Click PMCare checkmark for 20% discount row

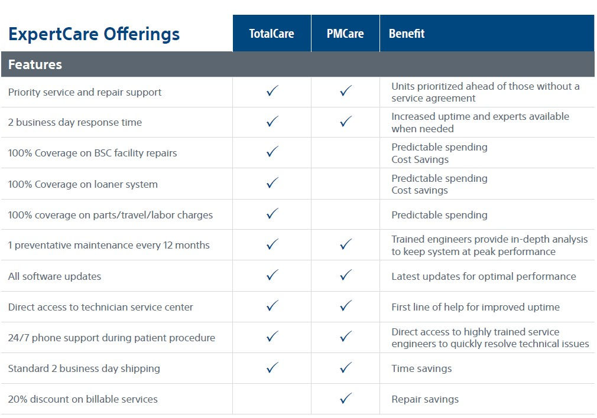(x=346, y=399)
